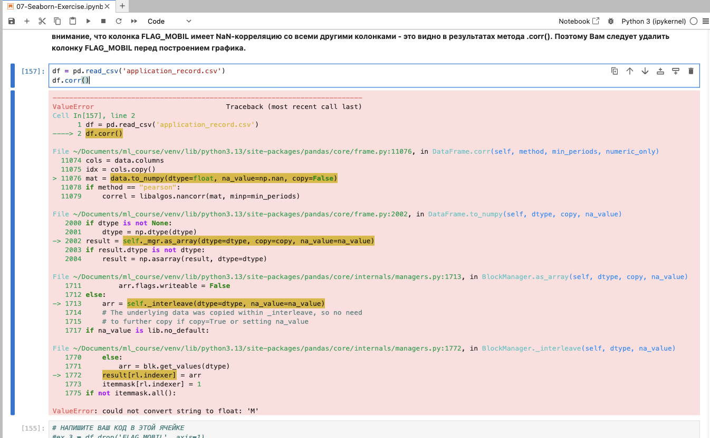Restart the kernel
Viewport: 710px width, 438px height.
point(119,21)
